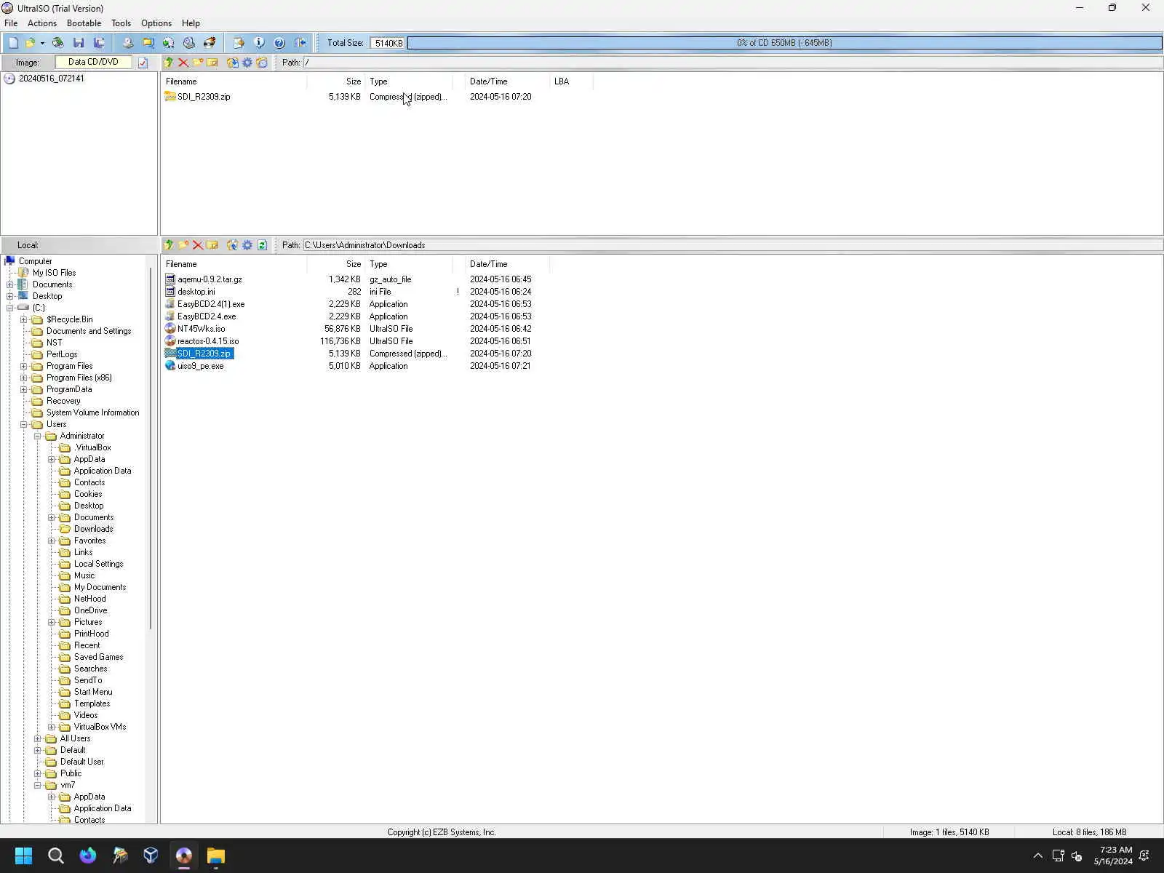Click the Save As toolbar icon
This screenshot has width=1164, height=873.
pos(99,43)
